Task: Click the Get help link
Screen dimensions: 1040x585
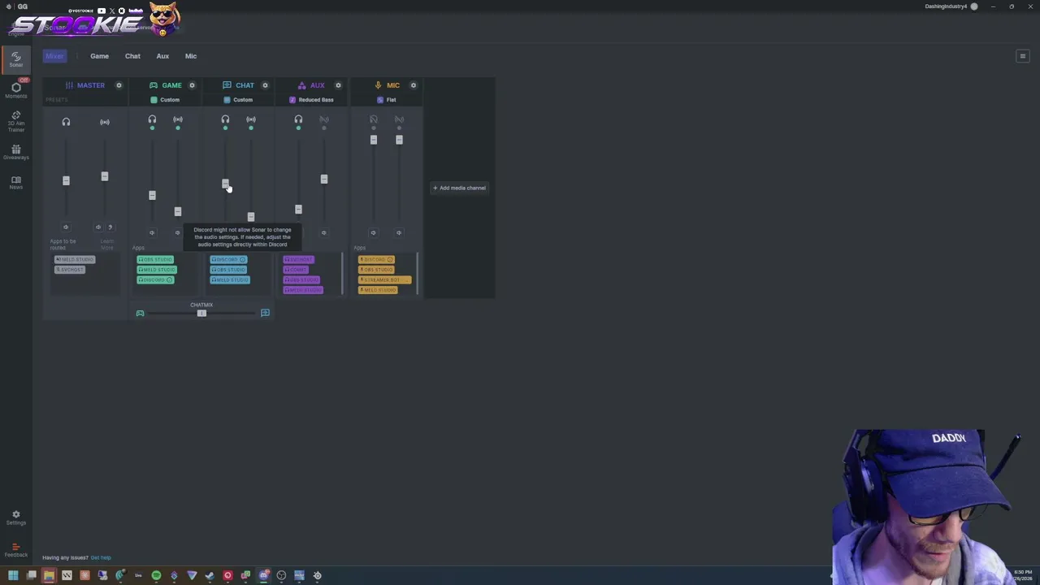Action: click(101, 557)
